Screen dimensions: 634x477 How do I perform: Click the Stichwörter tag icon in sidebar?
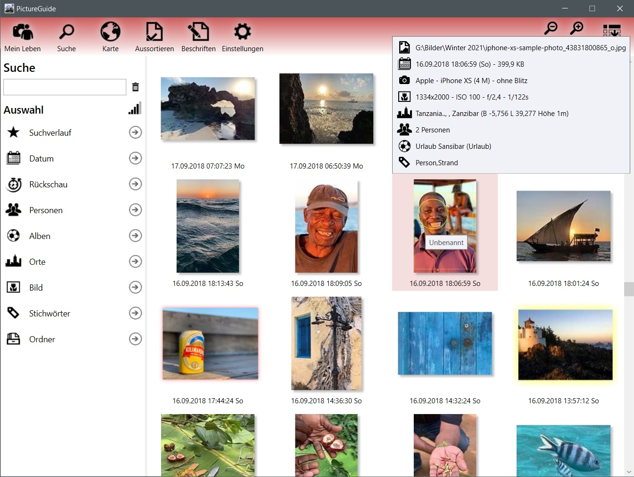click(x=14, y=313)
